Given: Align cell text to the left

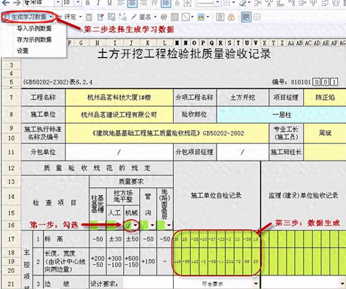Looking at the screenshot, I should [121, 3].
